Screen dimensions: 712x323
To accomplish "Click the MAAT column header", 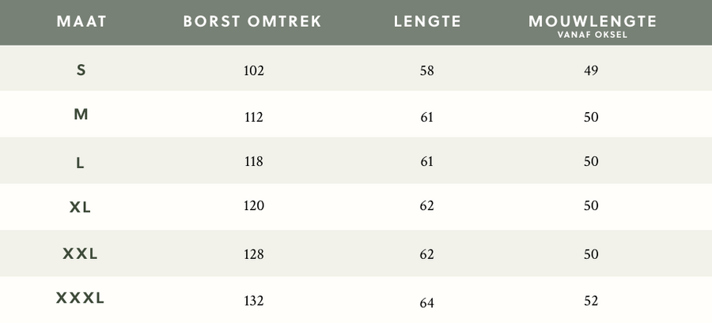I will [x=81, y=21].
